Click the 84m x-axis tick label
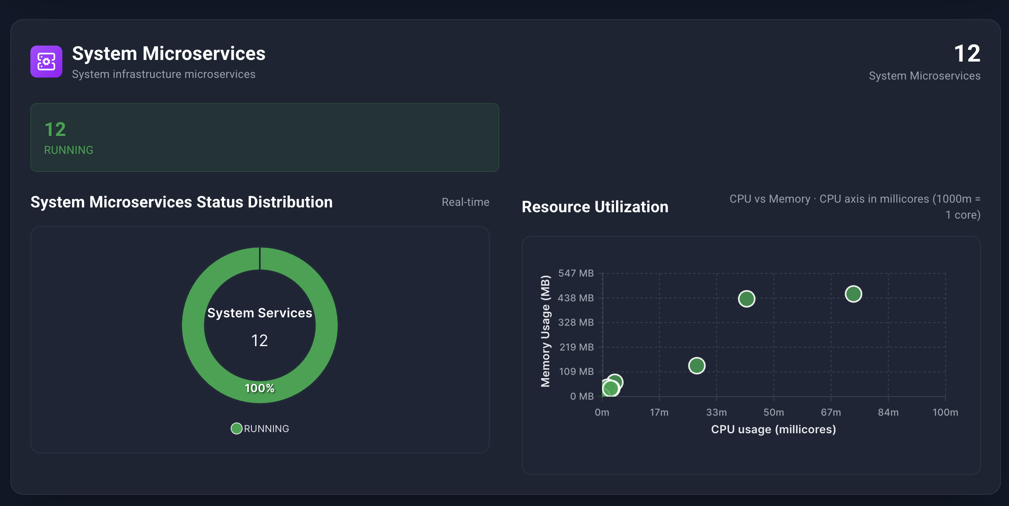Viewport: 1009px width, 506px height. [x=888, y=412]
